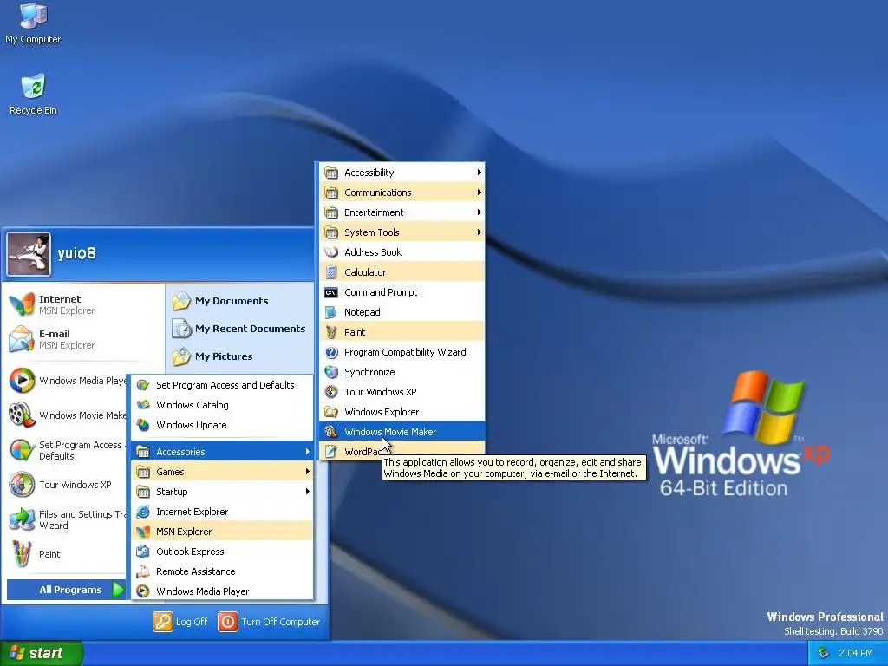Choose Paint in the Accessories menu

pyautogui.click(x=402, y=332)
